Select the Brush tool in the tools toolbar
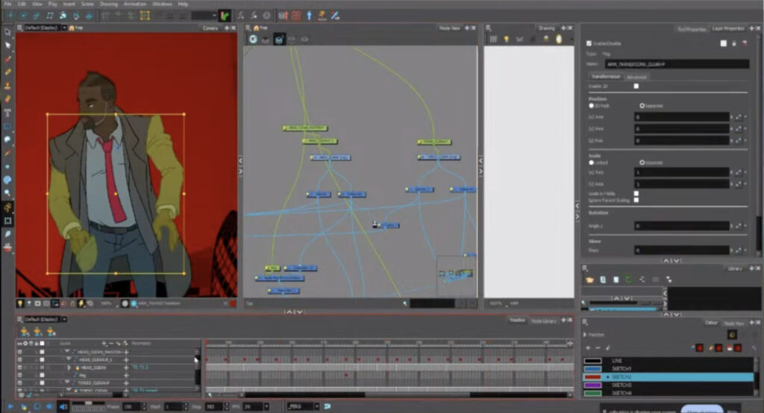This screenshot has height=413, width=764. tap(7, 59)
